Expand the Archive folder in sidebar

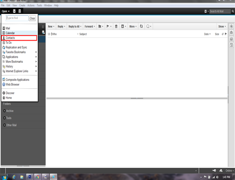pos(5,111)
